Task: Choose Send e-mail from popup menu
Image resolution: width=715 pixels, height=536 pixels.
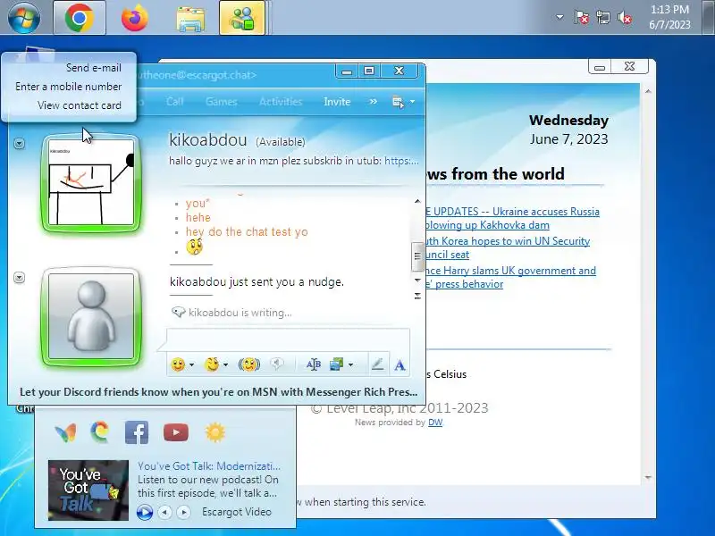Action: [94, 68]
